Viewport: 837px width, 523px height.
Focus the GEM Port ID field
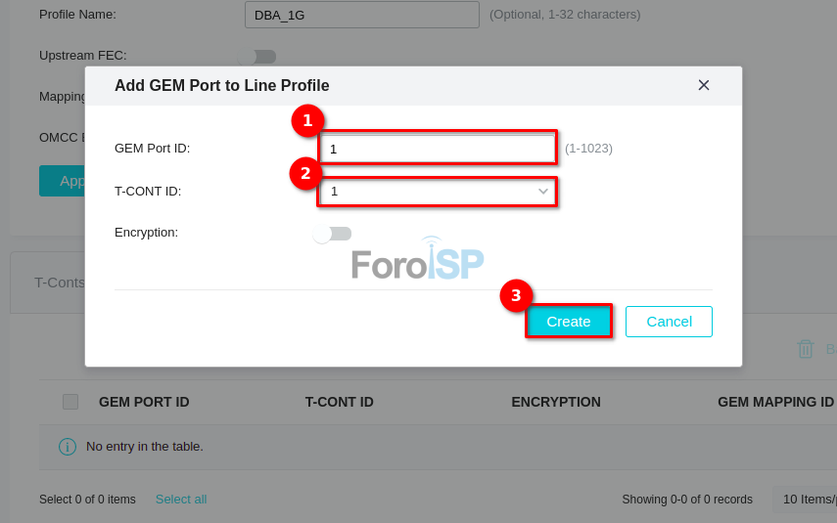(439, 149)
